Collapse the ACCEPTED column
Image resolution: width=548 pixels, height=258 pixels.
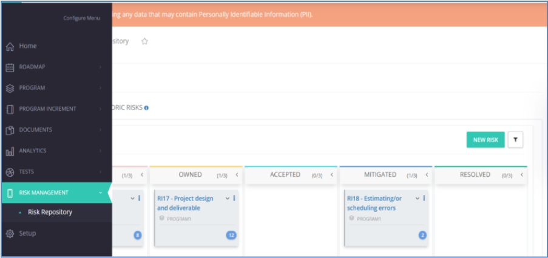(x=332, y=174)
